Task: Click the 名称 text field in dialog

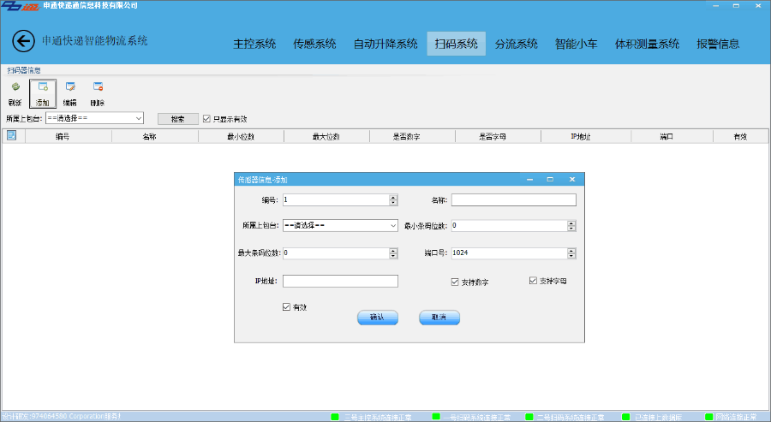Action: [x=513, y=200]
